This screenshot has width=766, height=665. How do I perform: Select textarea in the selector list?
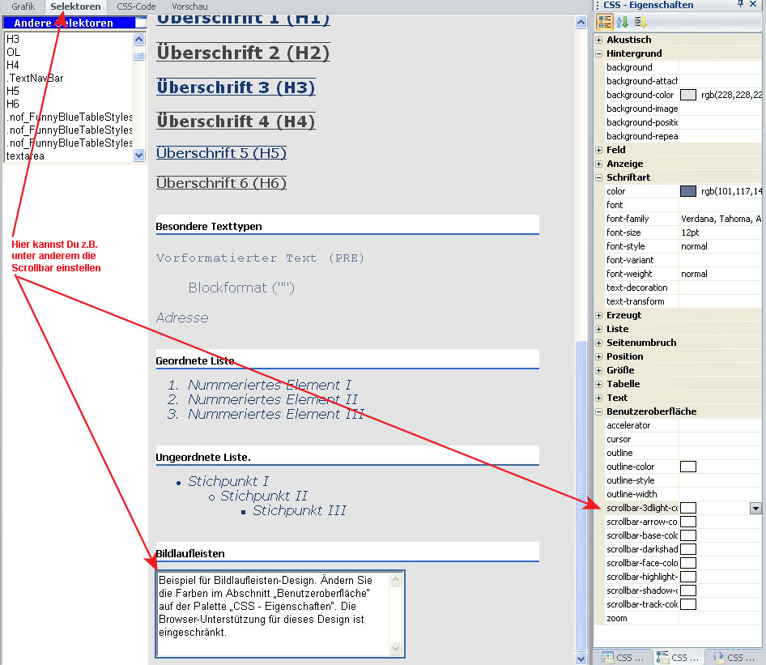click(26, 156)
